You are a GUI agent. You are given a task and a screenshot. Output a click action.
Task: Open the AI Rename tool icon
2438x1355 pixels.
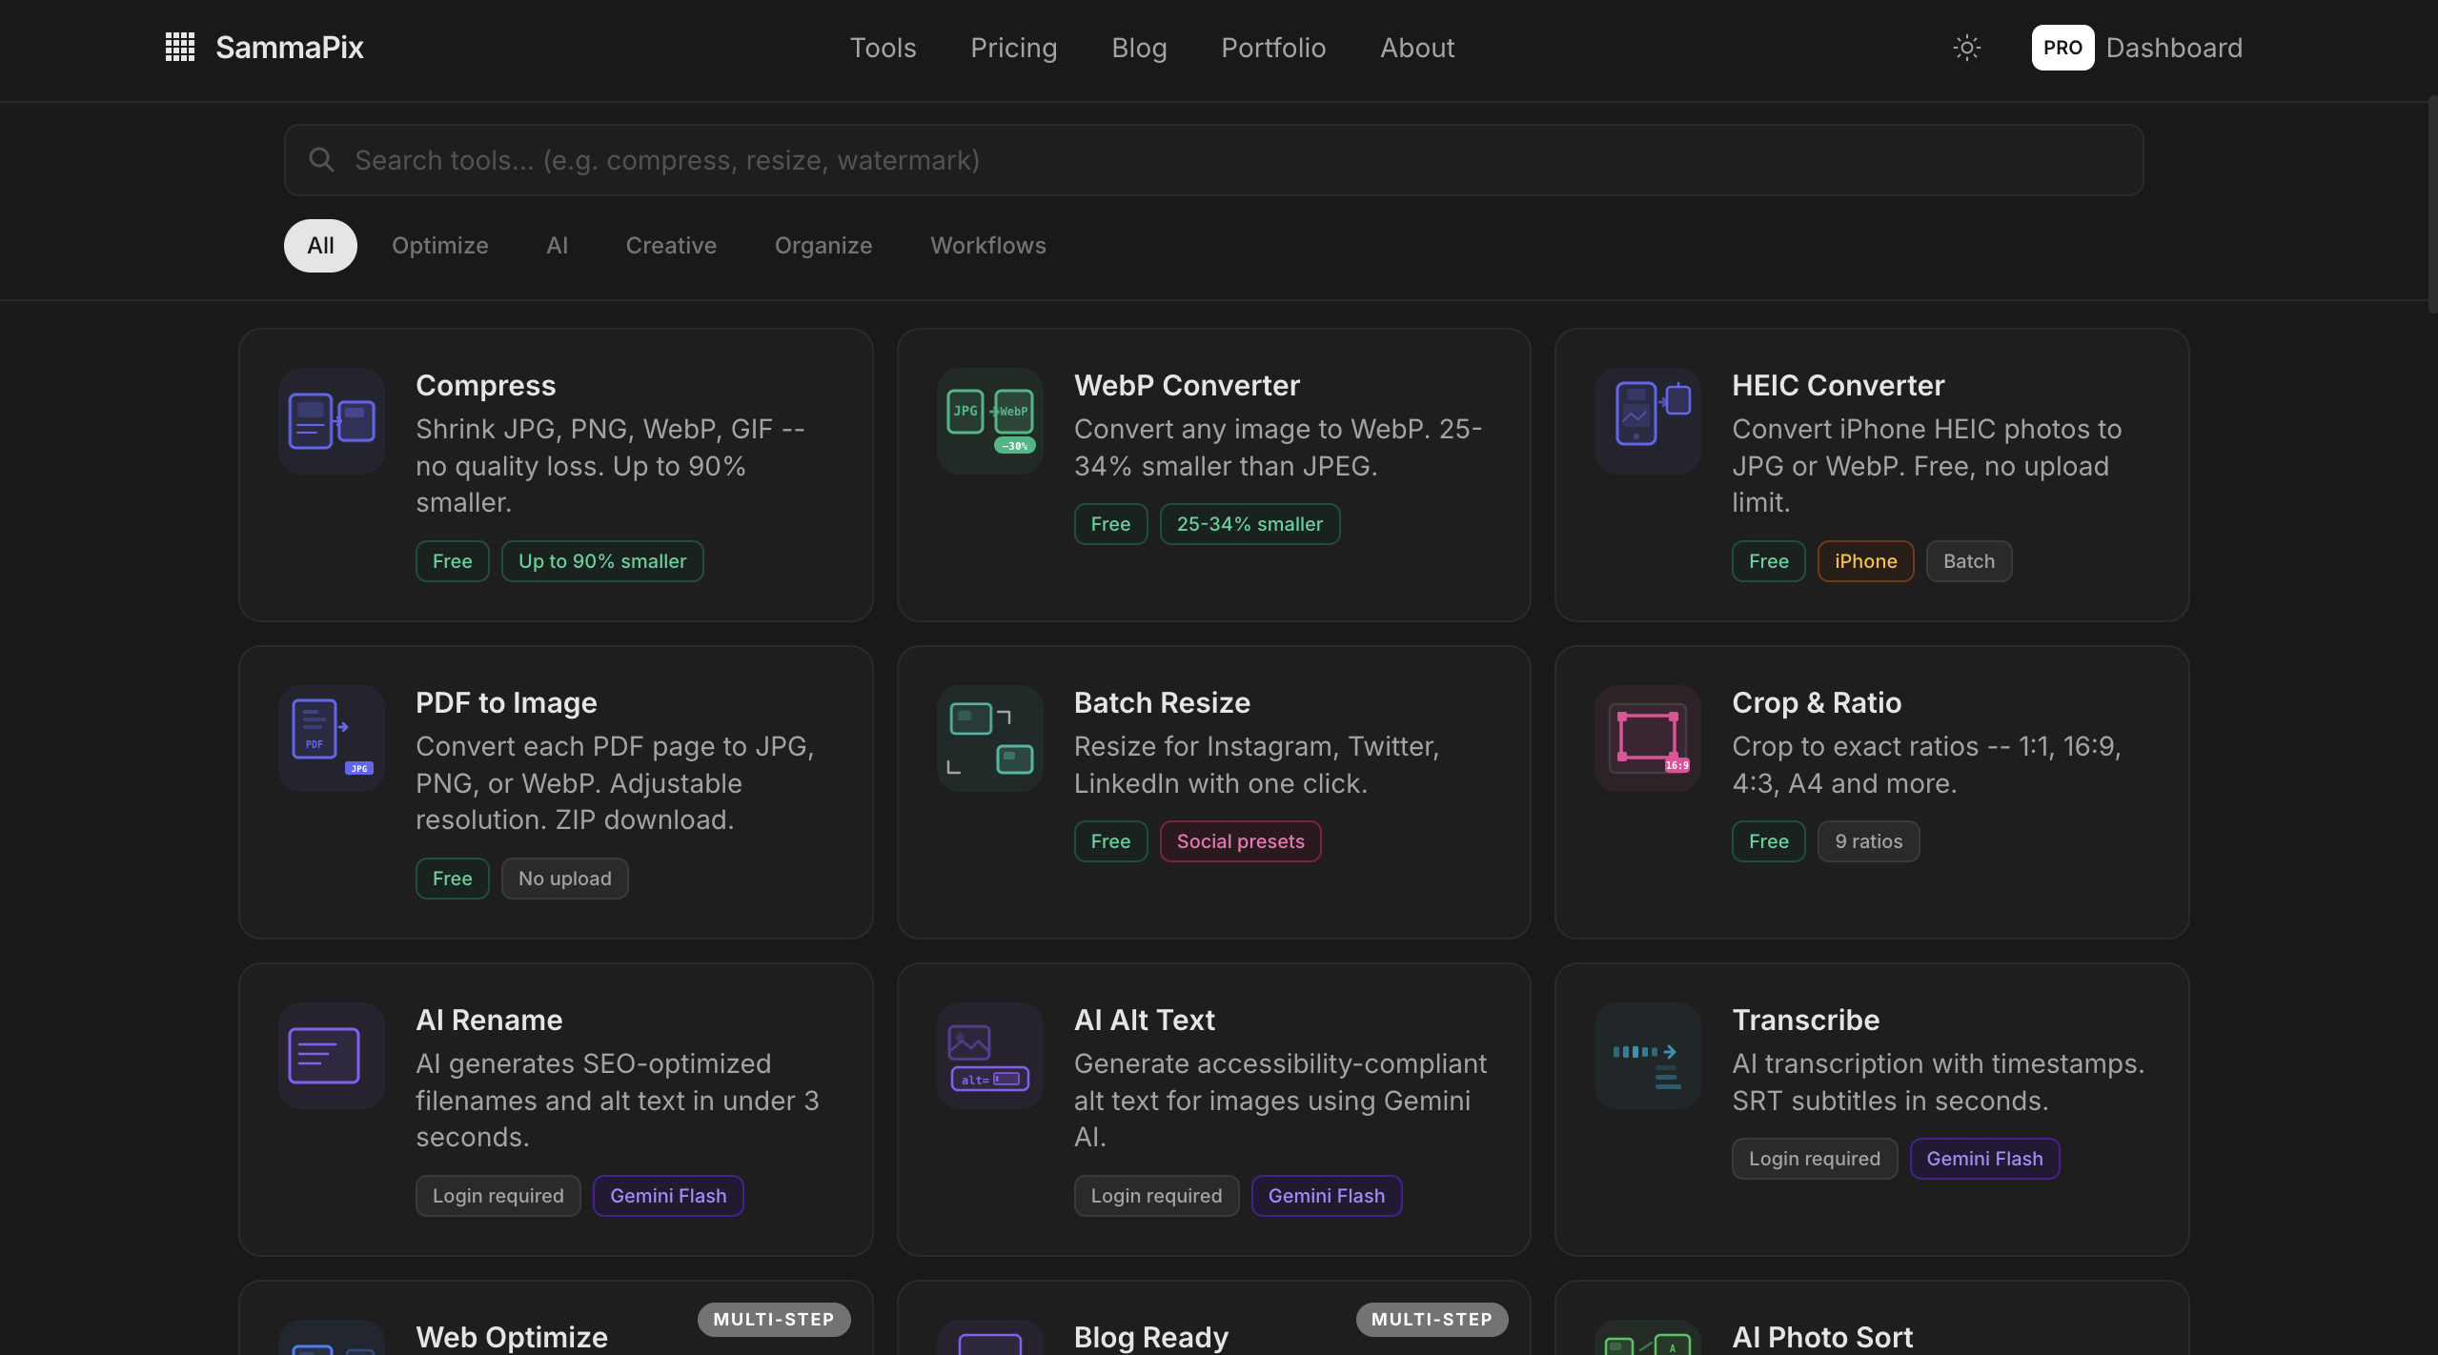(x=332, y=1056)
